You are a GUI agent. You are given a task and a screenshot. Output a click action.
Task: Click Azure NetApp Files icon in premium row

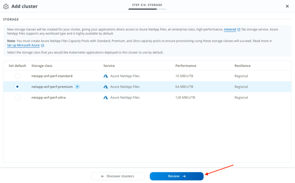pos(106,87)
